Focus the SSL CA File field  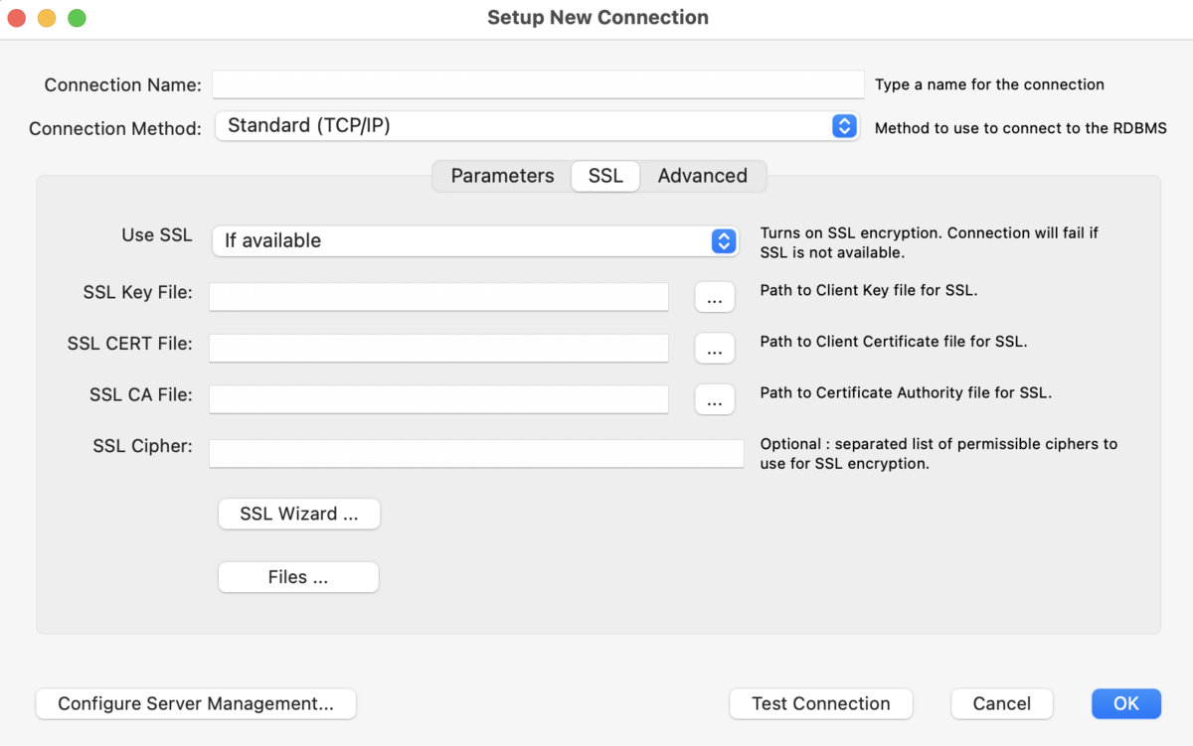pyautogui.click(x=438, y=399)
